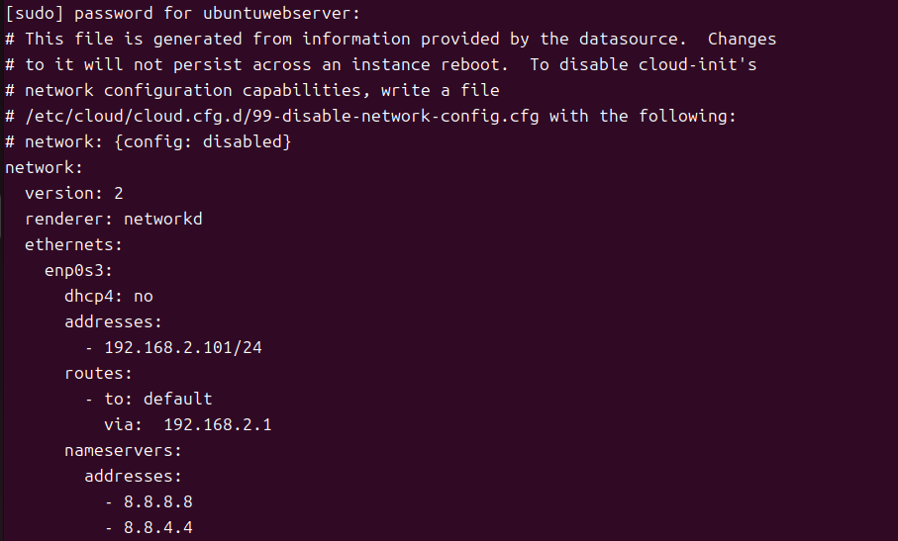
Task: Click 'addresses:' under dhcp4 line
Action: [114, 322]
